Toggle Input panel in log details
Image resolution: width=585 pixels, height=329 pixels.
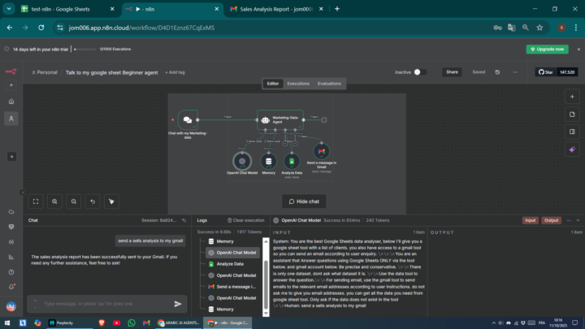530,220
